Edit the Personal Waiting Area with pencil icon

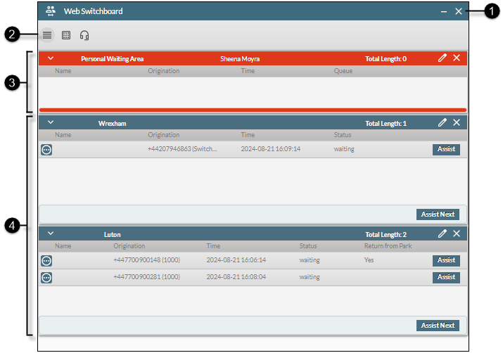click(442, 58)
